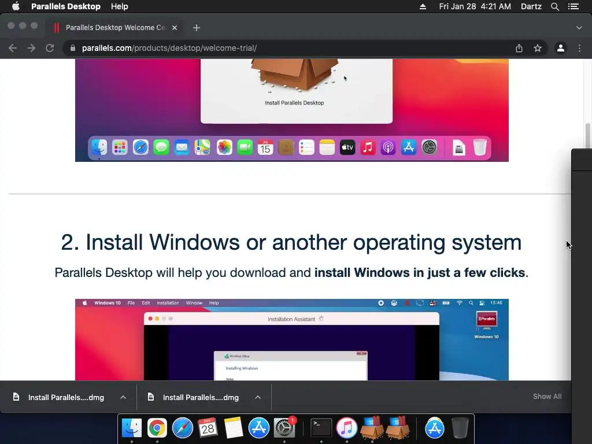Screen dimensions: 592x444
Task: Open the App Store icon beside Trash
Action: pyautogui.click(x=435, y=428)
